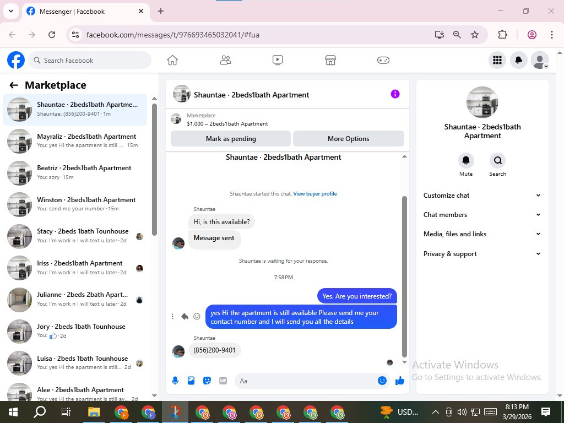Open Windows taskbar search
The width and height of the screenshot is (564, 423).
point(40,412)
